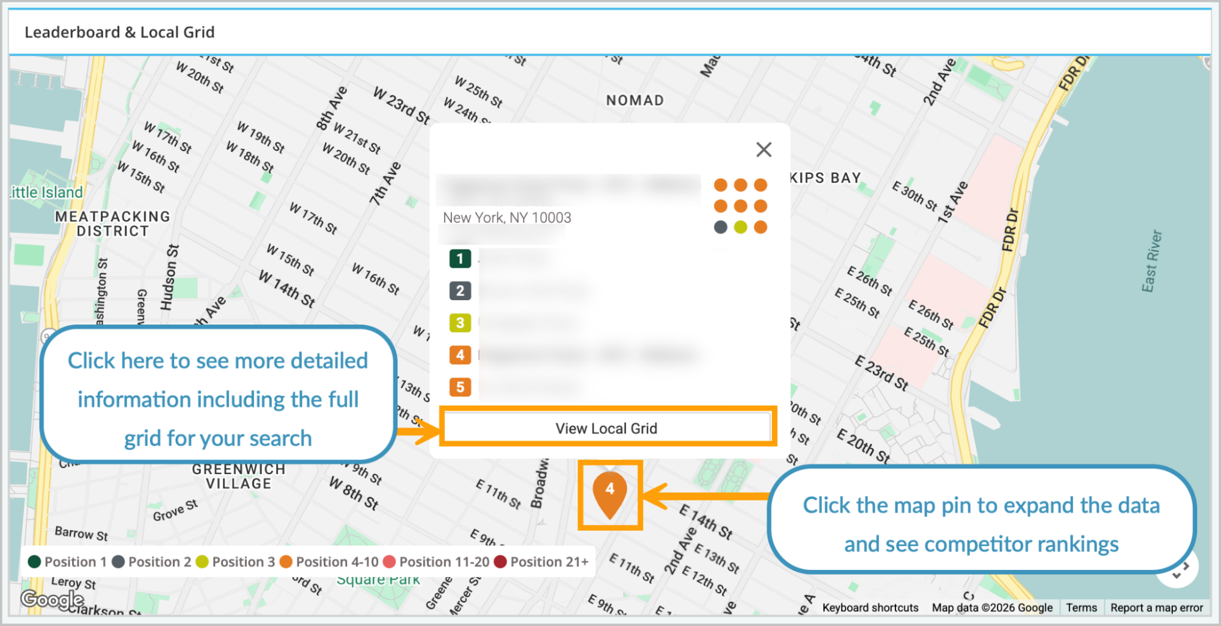Click the W 23rd St street label
Viewport: 1221px width, 626px height.
click(402, 105)
